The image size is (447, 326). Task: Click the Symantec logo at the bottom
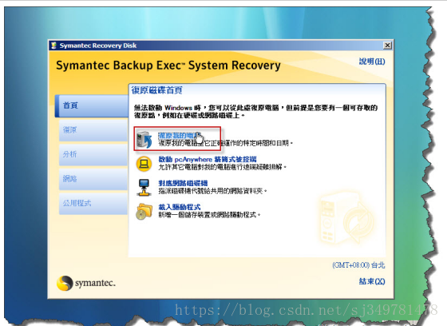(x=86, y=283)
